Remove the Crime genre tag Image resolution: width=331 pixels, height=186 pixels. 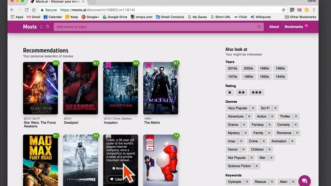coord(264,141)
